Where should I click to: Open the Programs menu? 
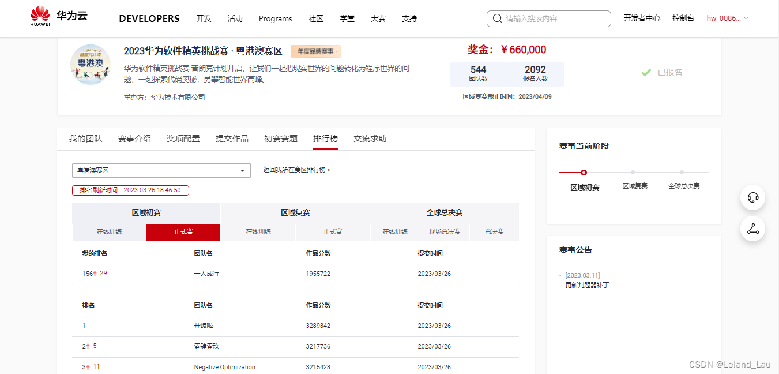pos(276,18)
